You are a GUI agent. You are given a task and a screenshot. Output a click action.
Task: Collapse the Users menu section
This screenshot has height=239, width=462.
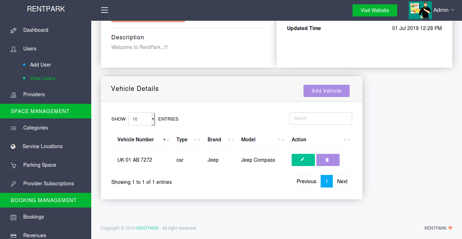click(x=30, y=49)
